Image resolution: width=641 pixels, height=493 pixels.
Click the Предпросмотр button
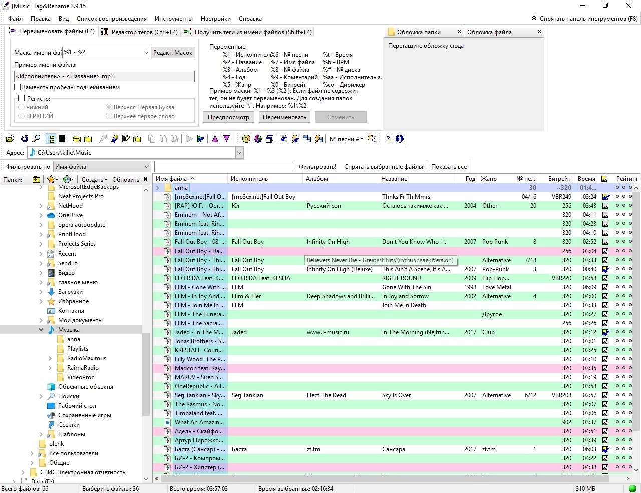pos(228,117)
